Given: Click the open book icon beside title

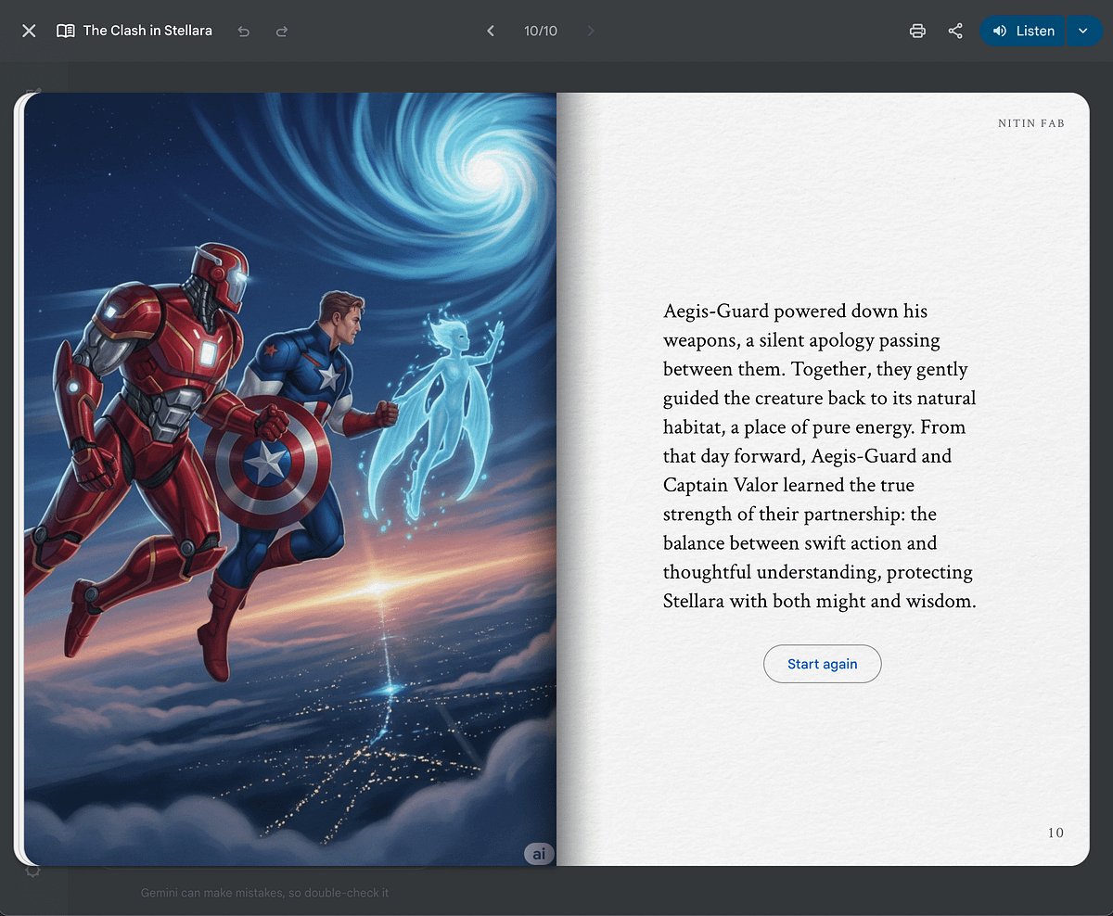Looking at the screenshot, I should [x=65, y=31].
